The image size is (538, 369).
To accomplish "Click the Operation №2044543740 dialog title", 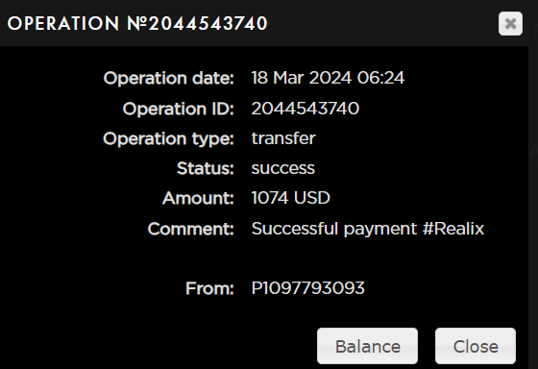I will pyautogui.click(x=137, y=24).
